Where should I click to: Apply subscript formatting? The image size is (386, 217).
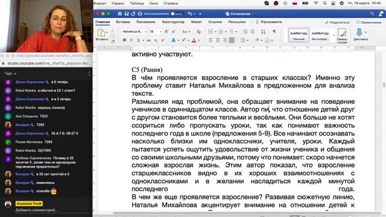pos(156,40)
